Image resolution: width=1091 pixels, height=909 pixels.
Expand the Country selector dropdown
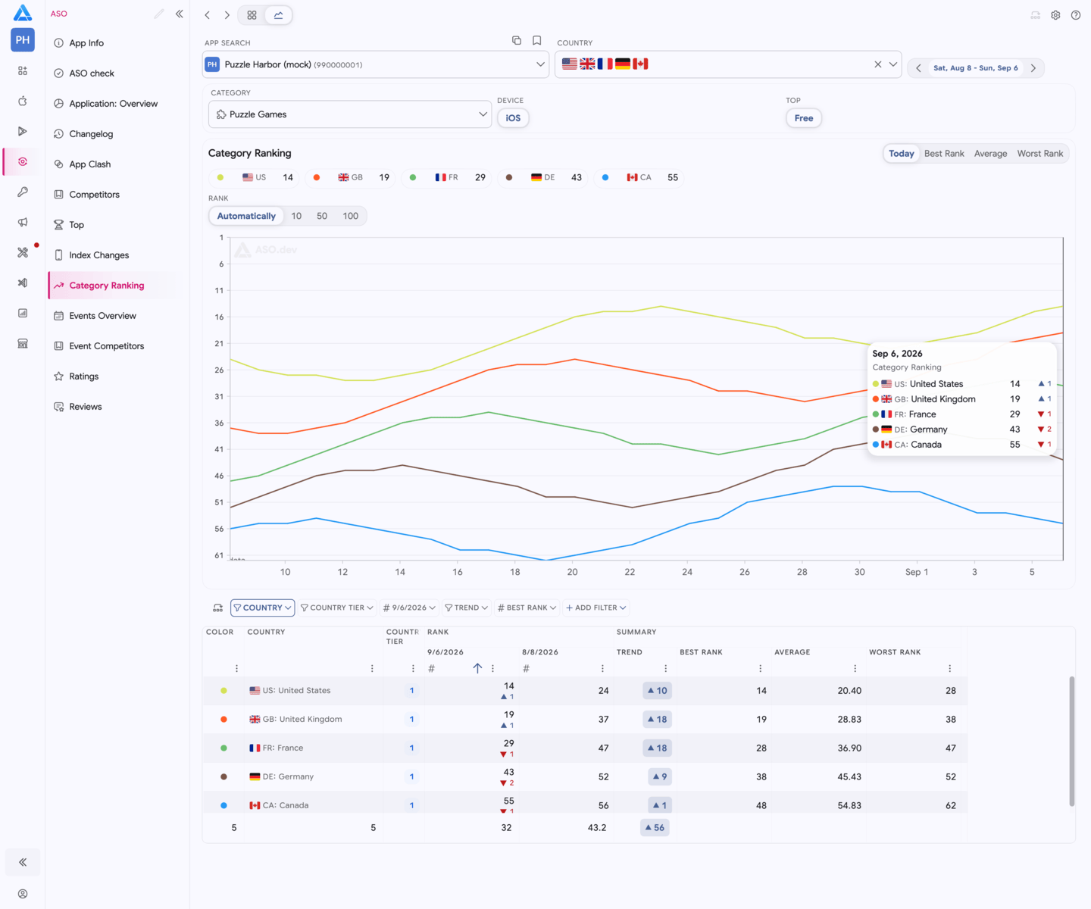(x=893, y=64)
